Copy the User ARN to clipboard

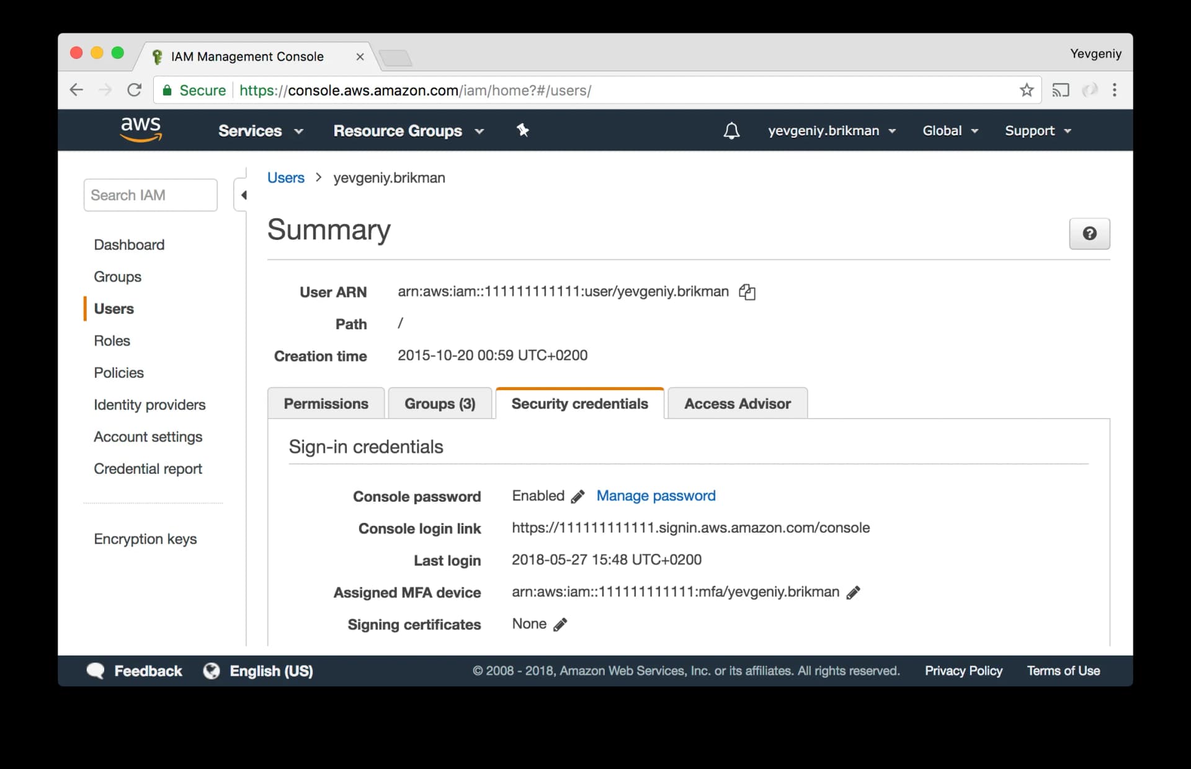(x=747, y=292)
